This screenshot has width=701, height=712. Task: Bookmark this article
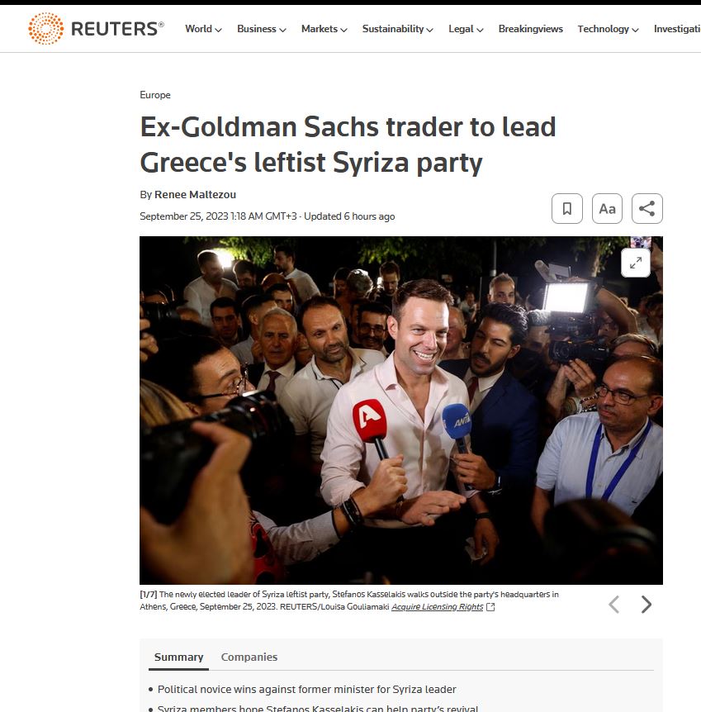point(567,208)
